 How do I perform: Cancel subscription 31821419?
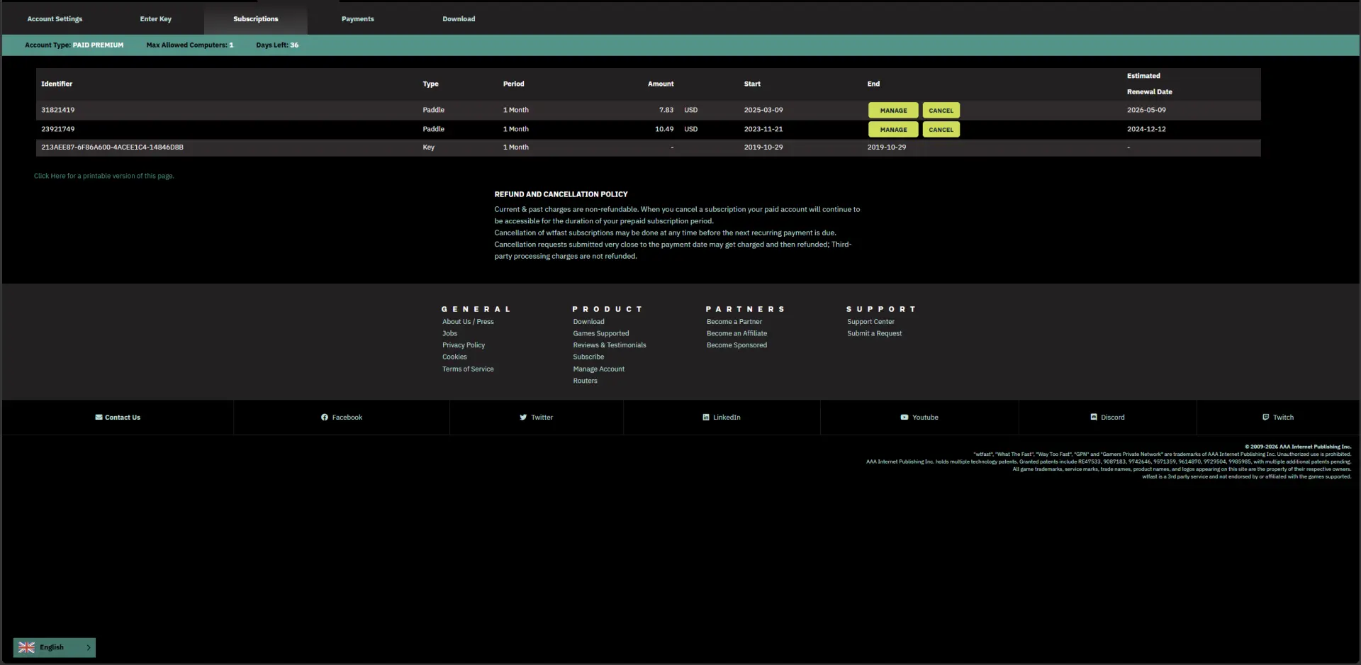pos(941,111)
